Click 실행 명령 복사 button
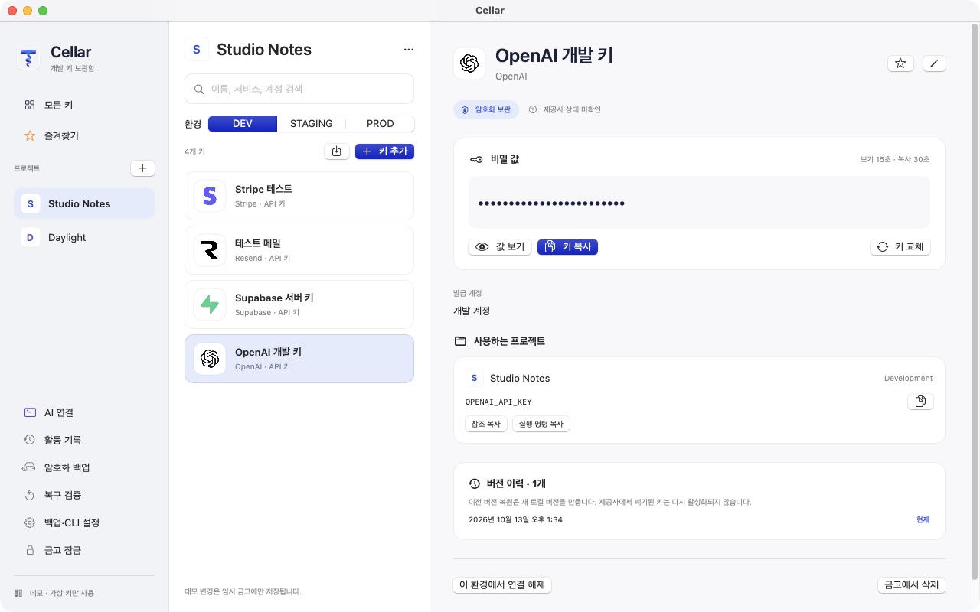This screenshot has height=612, width=980. click(x=541, y=424)
